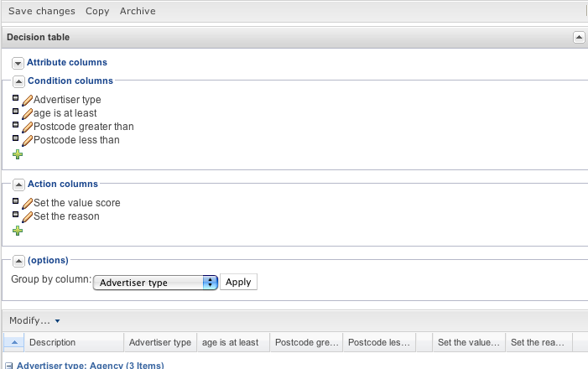588x369 pixels.
Task: Collapse the (options) section
Action: 18,261
